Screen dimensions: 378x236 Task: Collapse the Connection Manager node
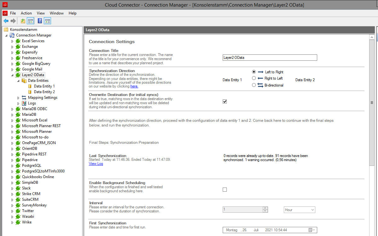click(x=6, y=36)
